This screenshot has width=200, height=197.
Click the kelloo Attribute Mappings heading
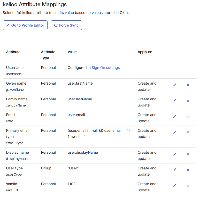click(35, 4)
